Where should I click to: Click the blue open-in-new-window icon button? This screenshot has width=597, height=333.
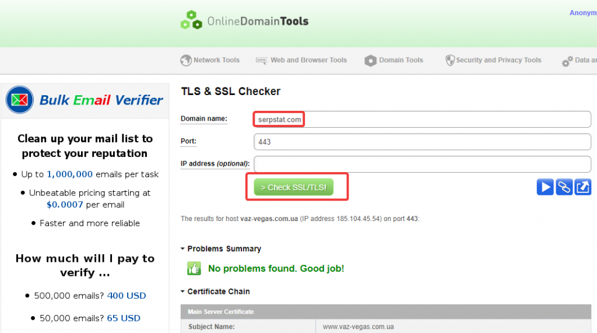tap(582, 187)
